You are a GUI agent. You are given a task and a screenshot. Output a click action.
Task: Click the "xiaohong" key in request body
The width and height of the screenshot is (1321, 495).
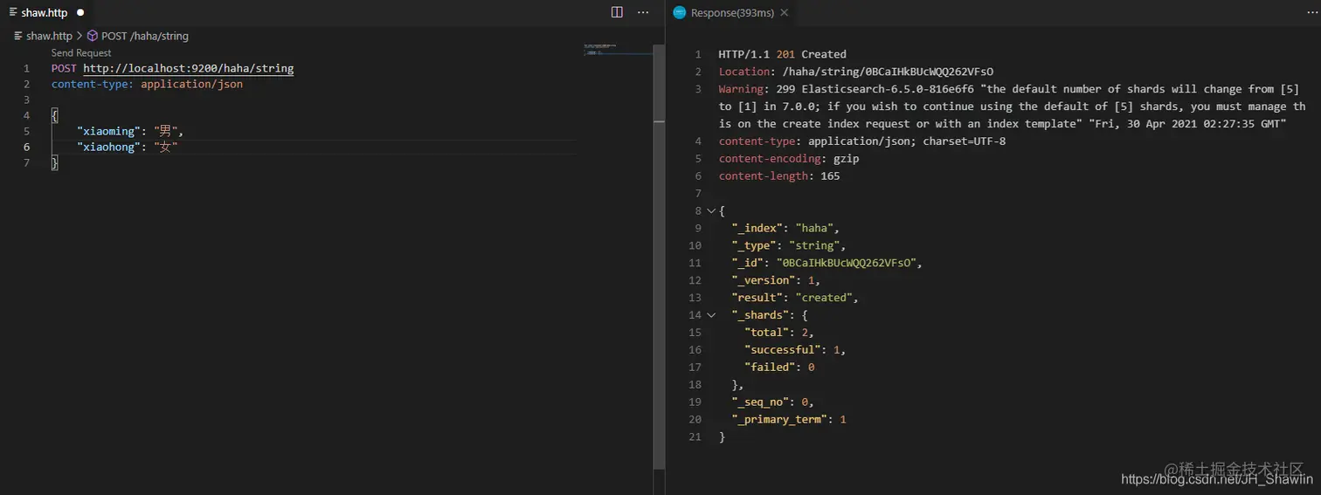click(108, 147)
